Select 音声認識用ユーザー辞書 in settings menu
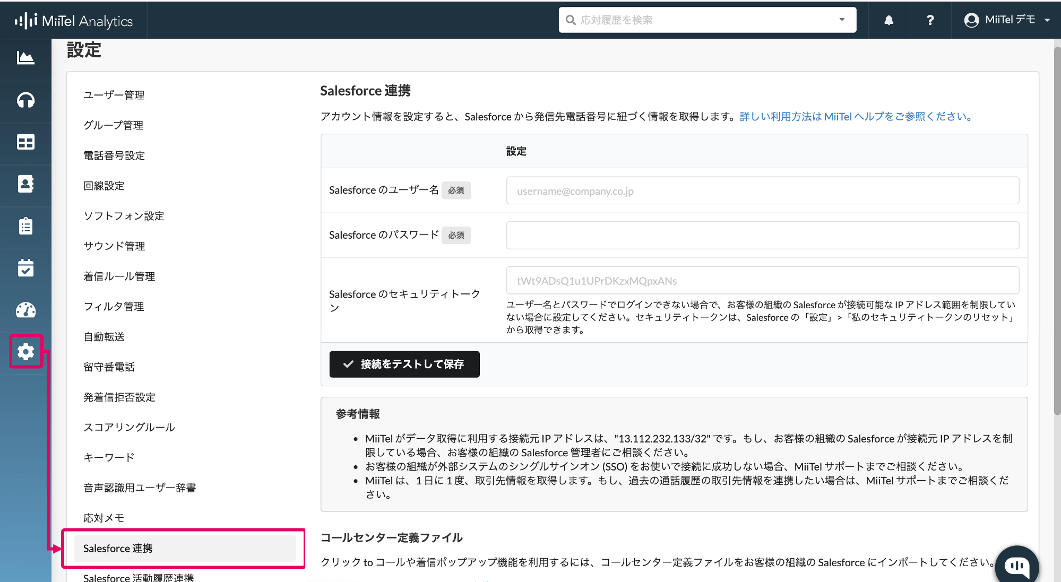Viewport: 1061px width, 582px height. (140, 488)
